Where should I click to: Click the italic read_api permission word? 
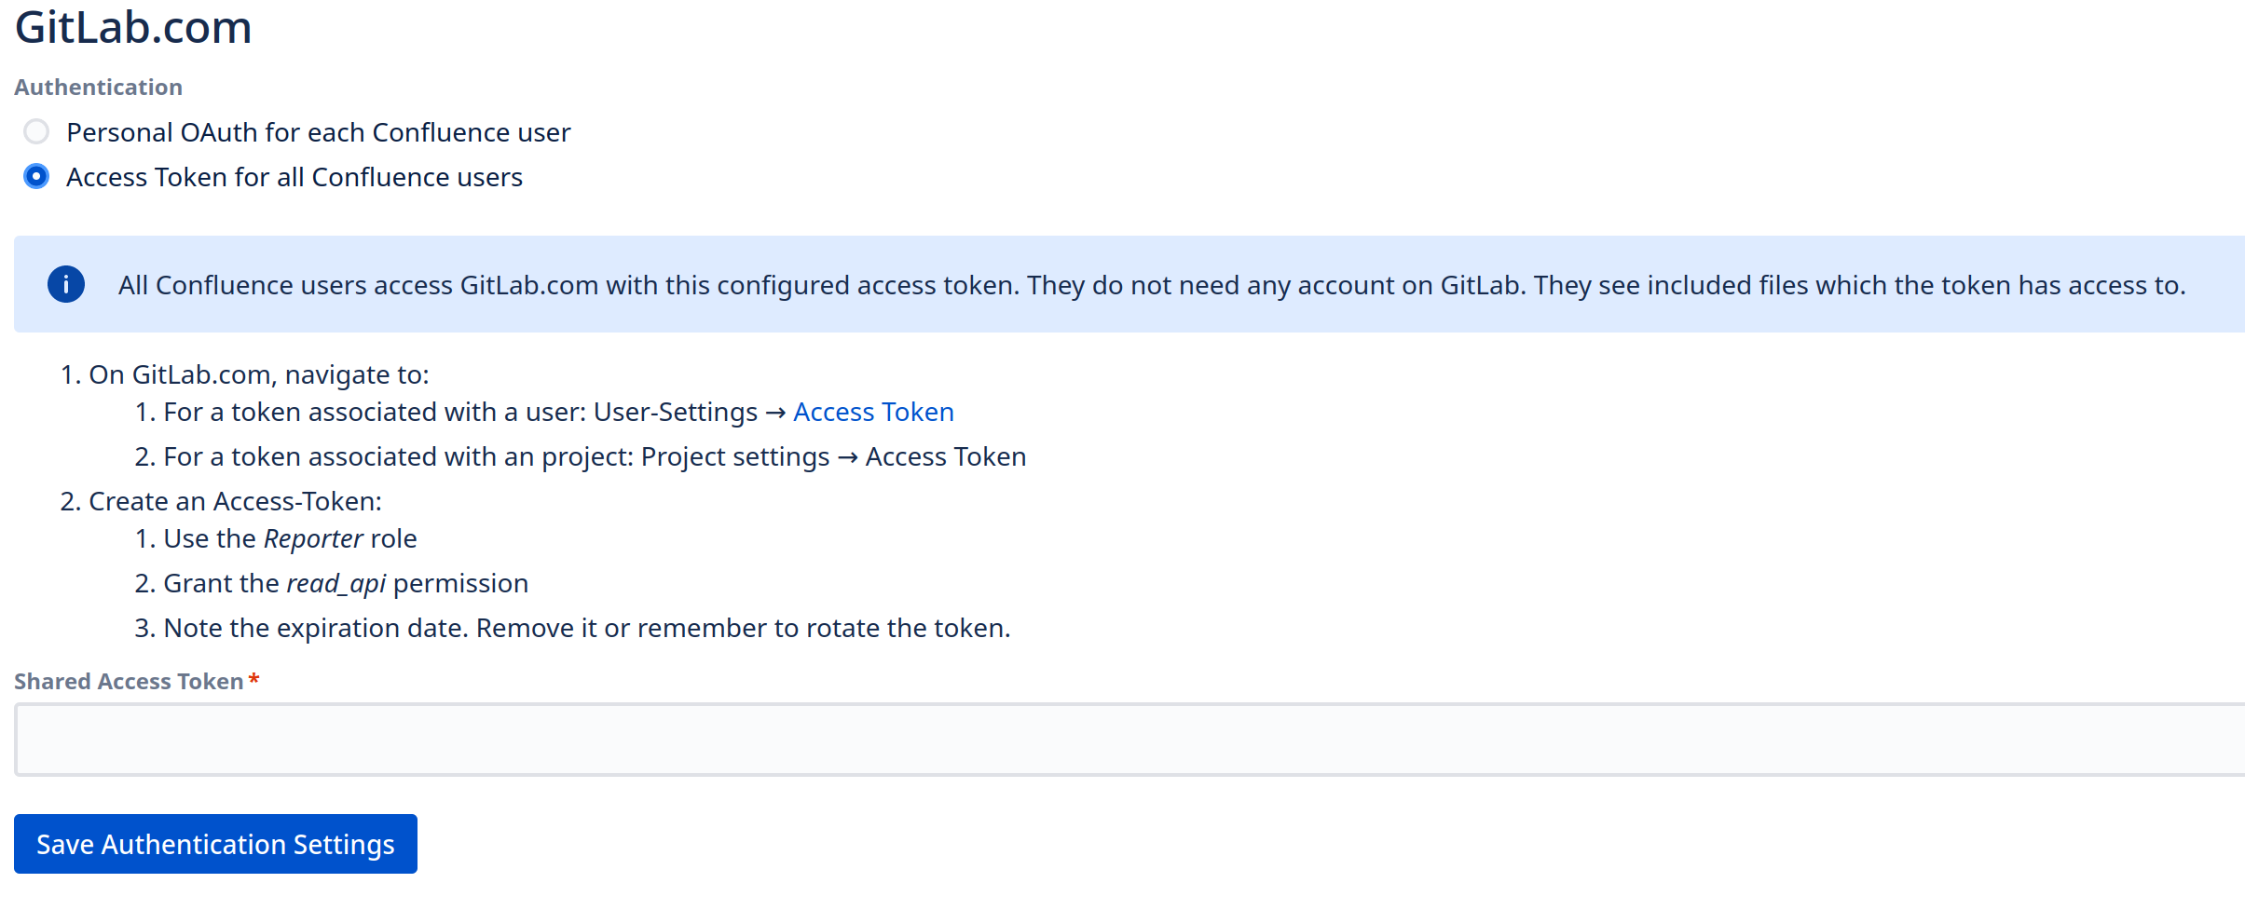click(x=335, y=583)
